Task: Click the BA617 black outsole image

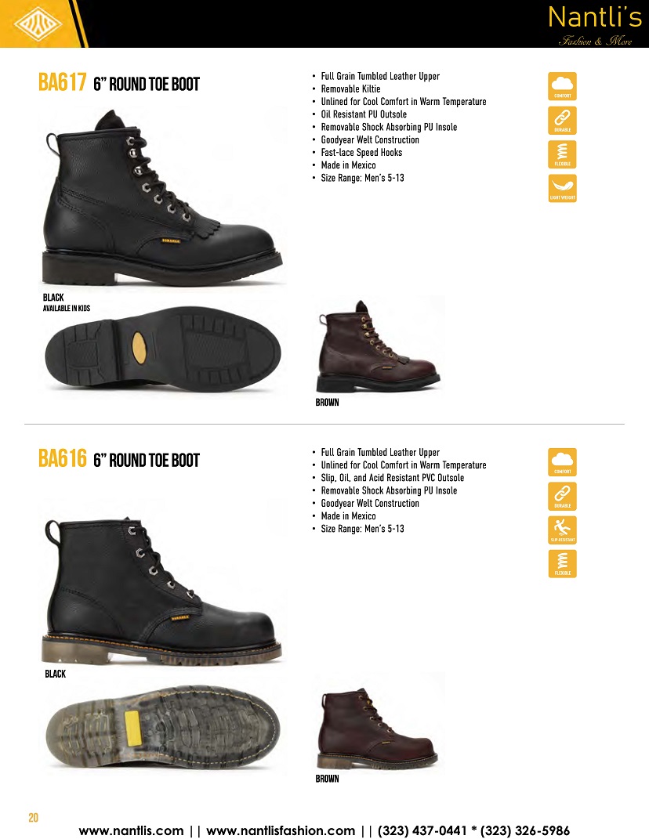Action: point(163,350)
